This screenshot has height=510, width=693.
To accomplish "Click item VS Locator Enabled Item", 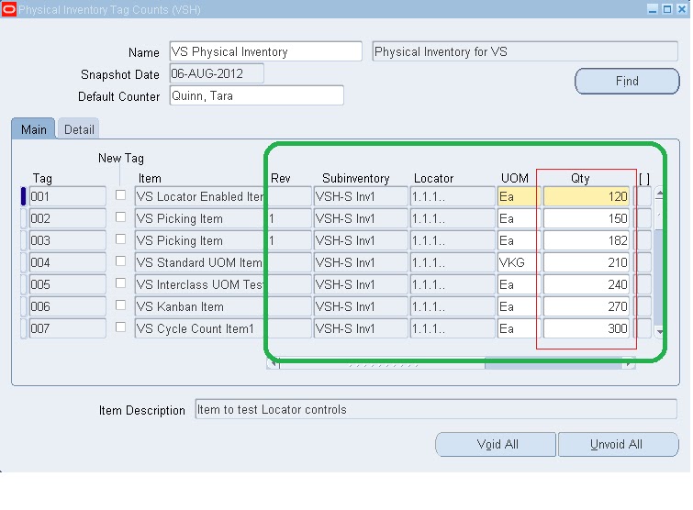I will pyautogui.click(x=200, y=196).
